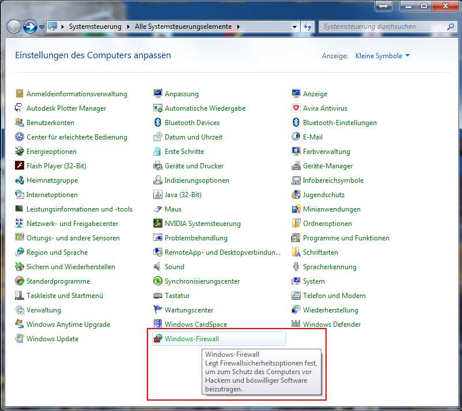
Task: Open the Problembehandlung link
Action: coord(196,238)
